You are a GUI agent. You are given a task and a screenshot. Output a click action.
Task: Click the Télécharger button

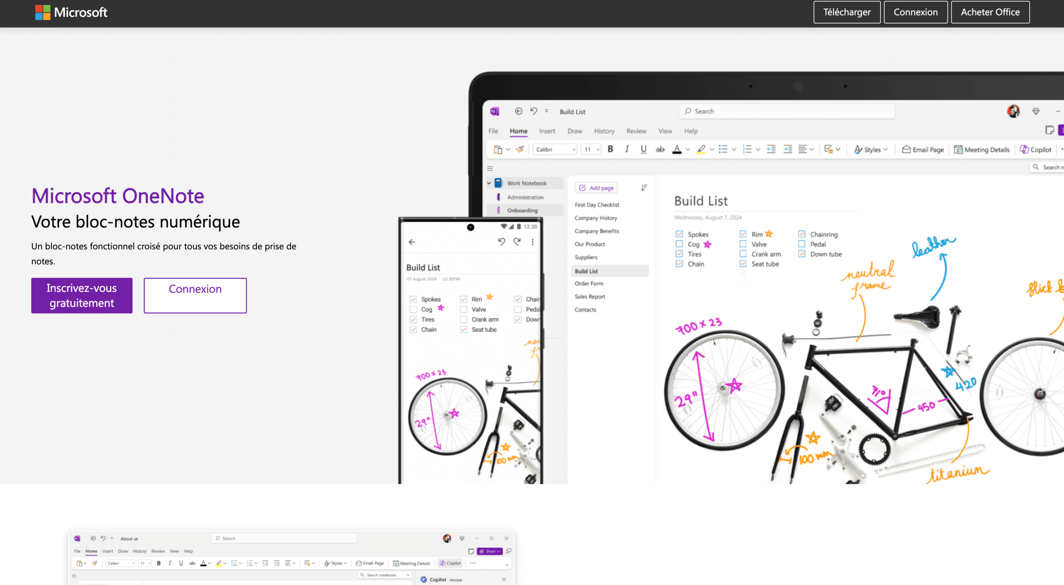(847, 12)
